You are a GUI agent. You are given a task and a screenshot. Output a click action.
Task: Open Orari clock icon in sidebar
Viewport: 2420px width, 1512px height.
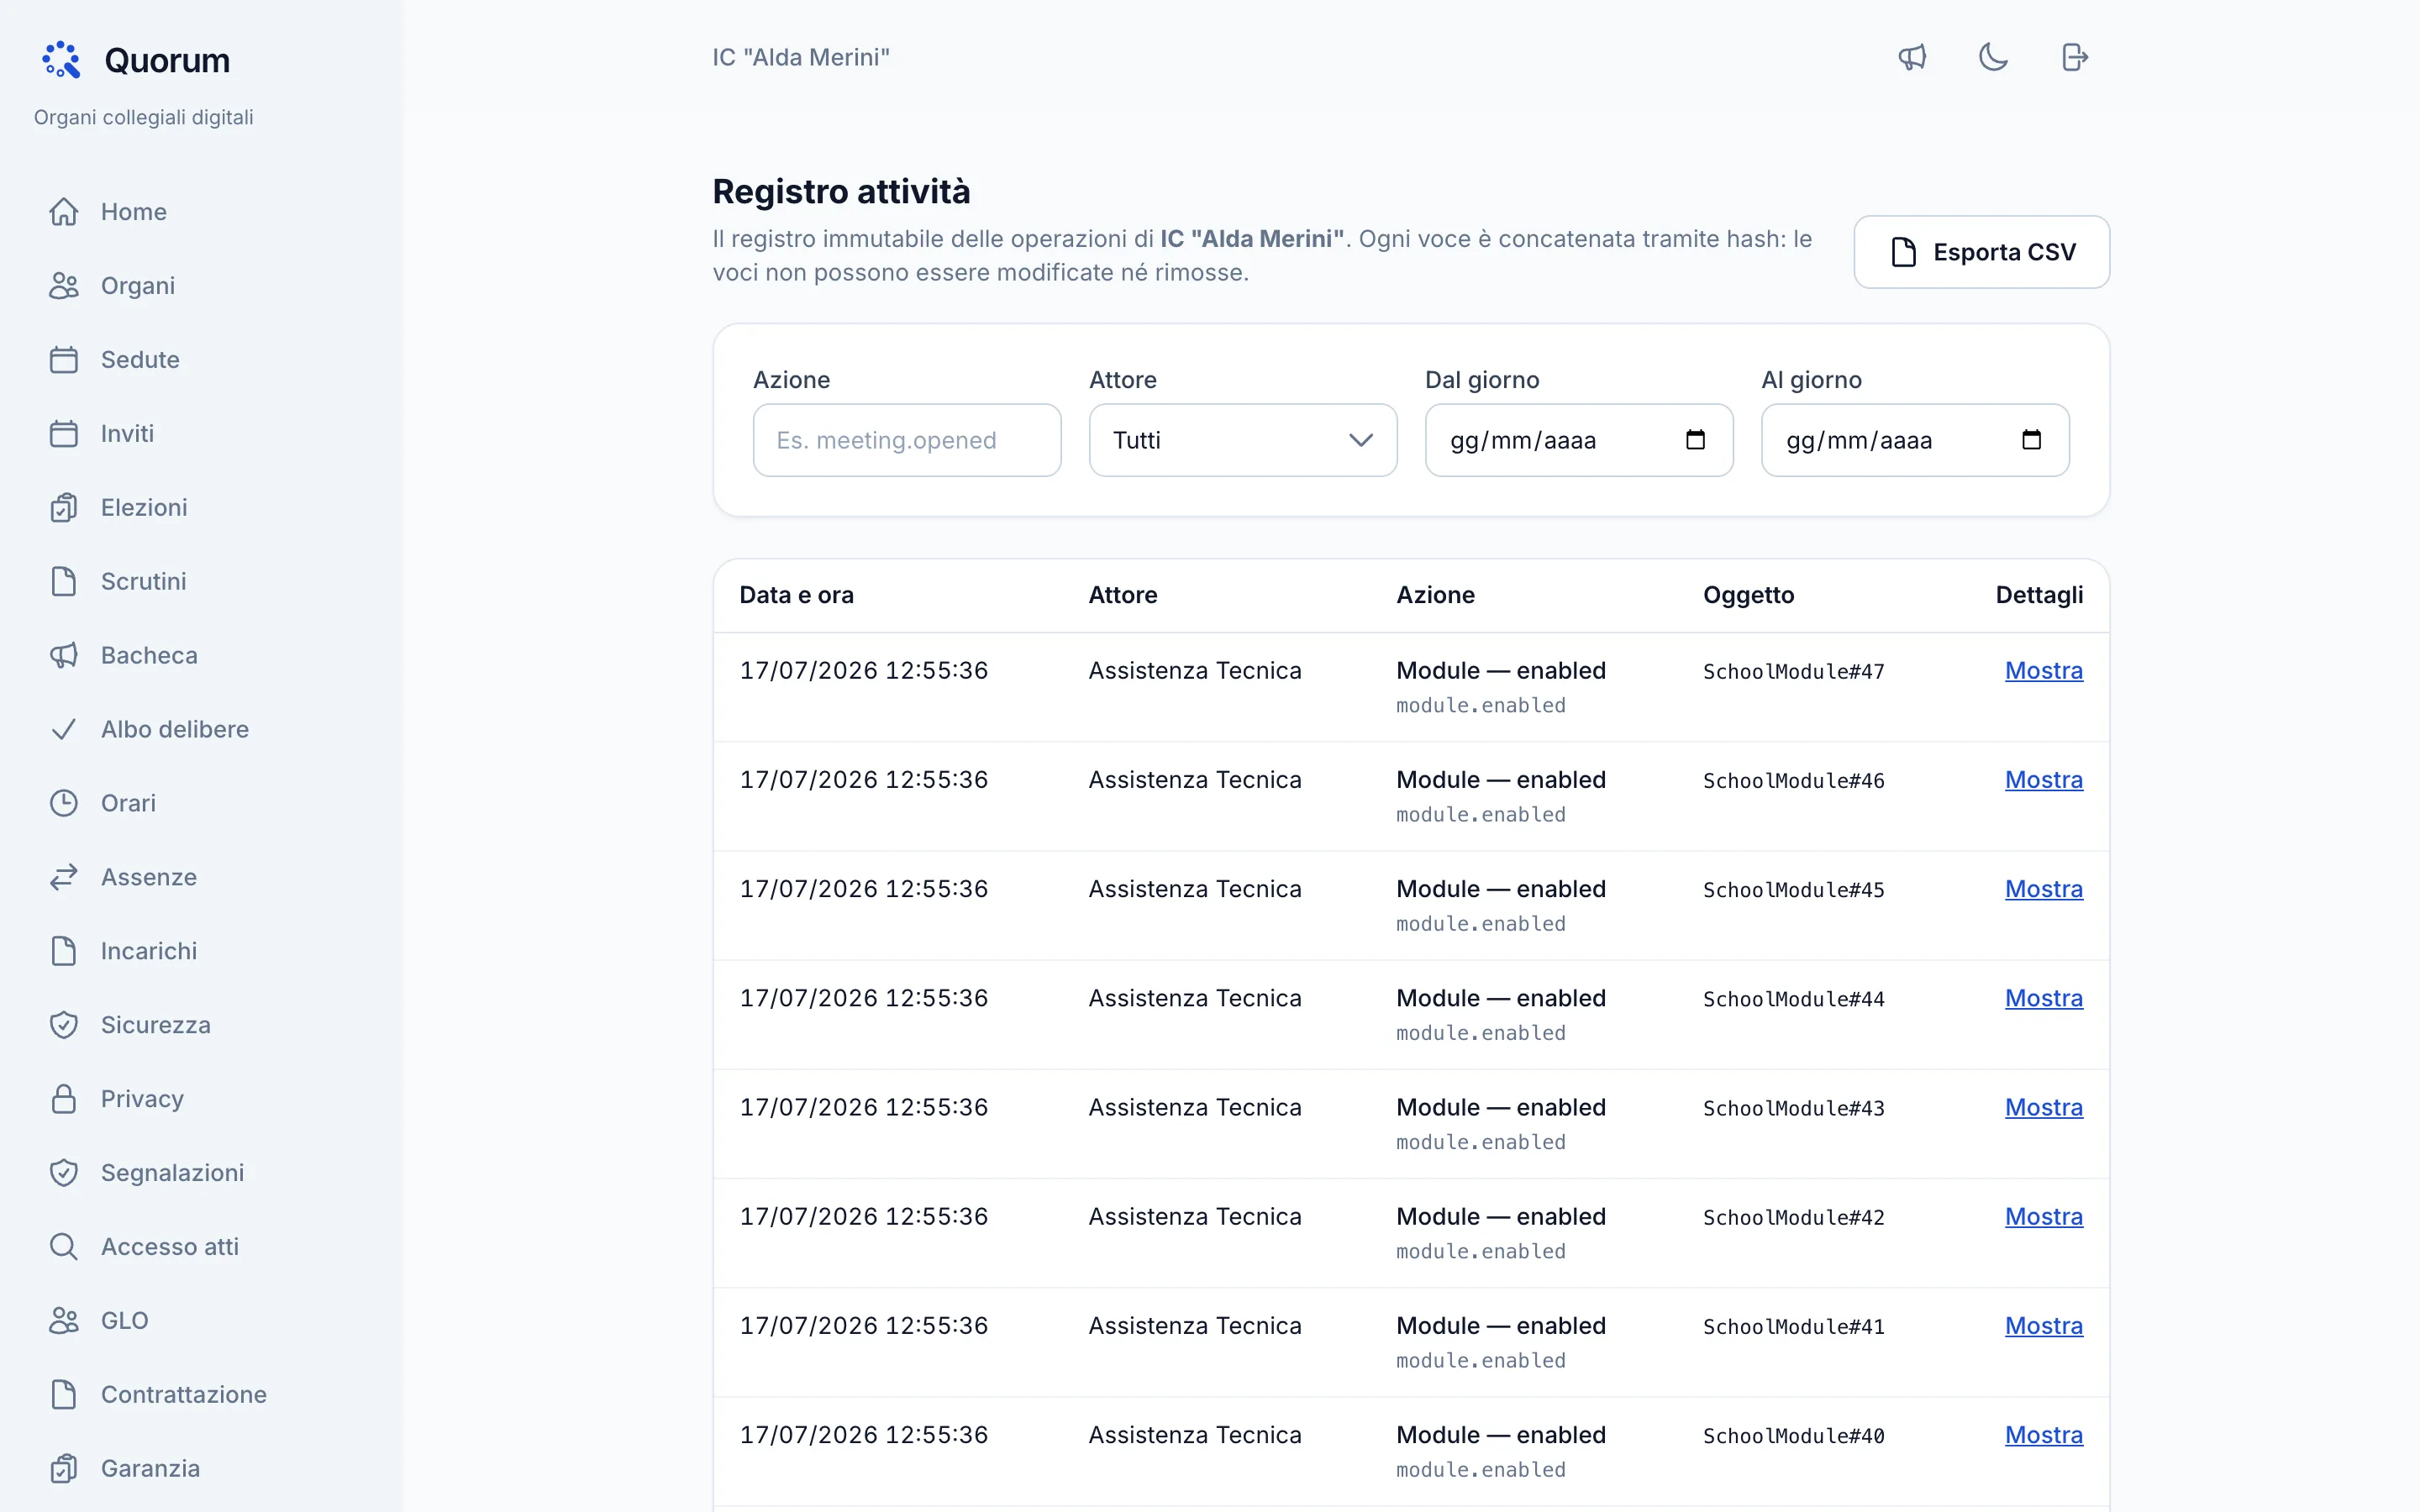(64, 803)
